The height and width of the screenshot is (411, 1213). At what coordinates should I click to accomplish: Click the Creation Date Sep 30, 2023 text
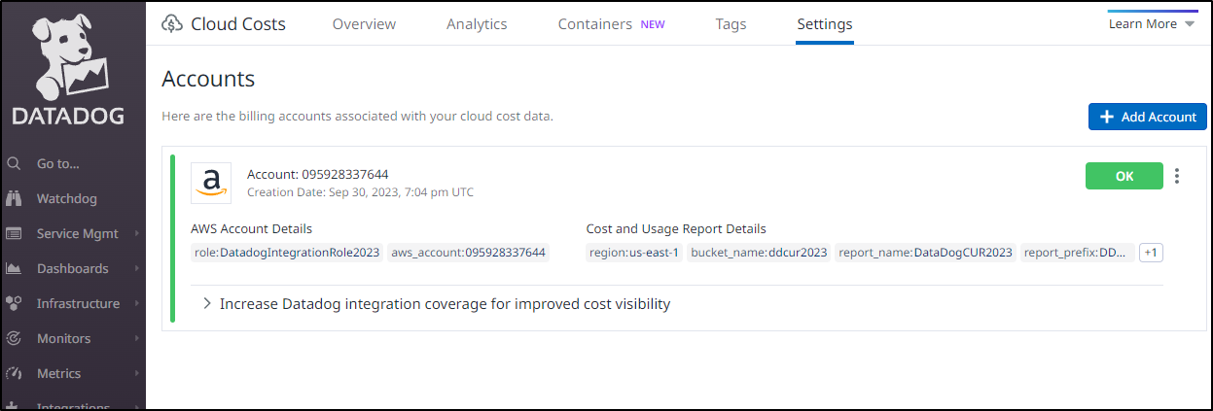click(x=361, y=192)
